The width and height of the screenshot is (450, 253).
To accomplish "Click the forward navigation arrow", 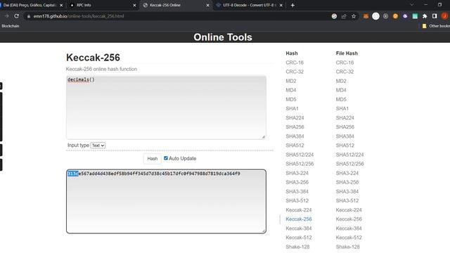I will pos(6,16).
